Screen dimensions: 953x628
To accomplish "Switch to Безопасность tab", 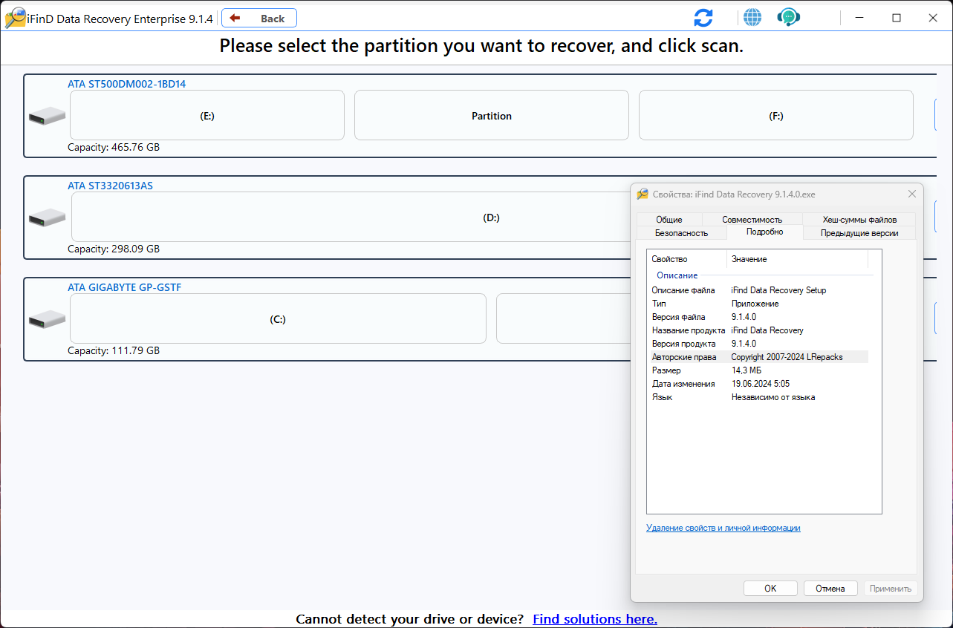I will pyautogui.click(x=681, y=233).
